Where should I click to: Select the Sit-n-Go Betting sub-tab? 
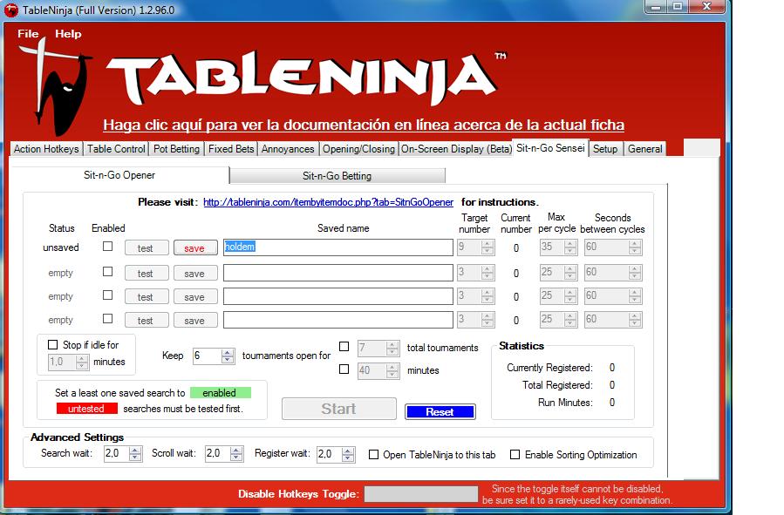337,176
